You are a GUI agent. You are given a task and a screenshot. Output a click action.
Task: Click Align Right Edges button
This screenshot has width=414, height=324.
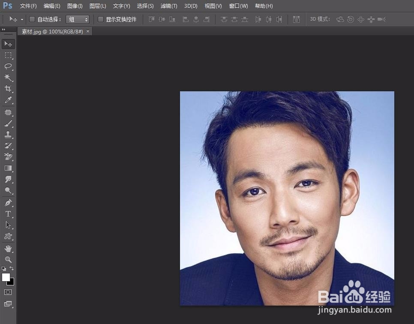206,19
